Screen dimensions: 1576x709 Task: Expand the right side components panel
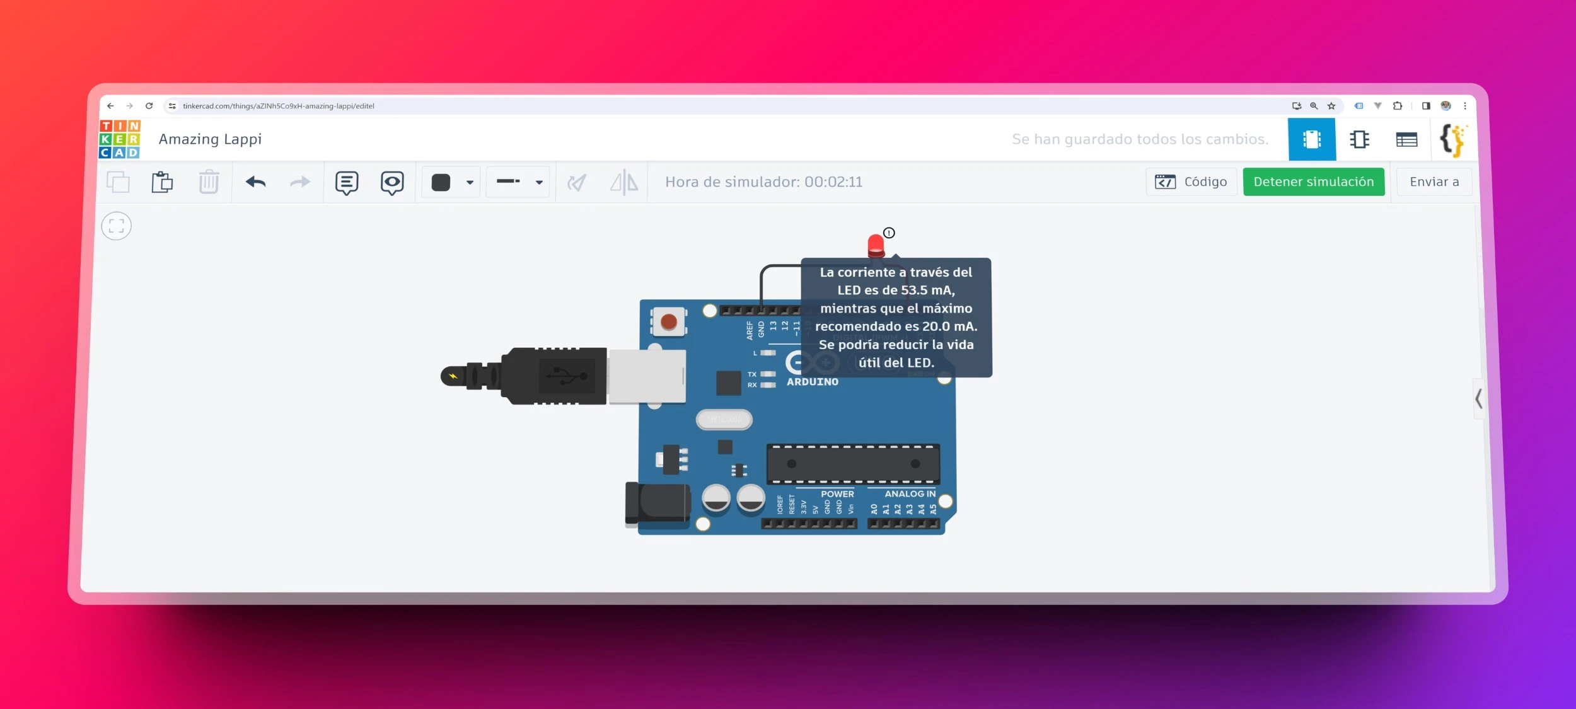point(1478,399)
